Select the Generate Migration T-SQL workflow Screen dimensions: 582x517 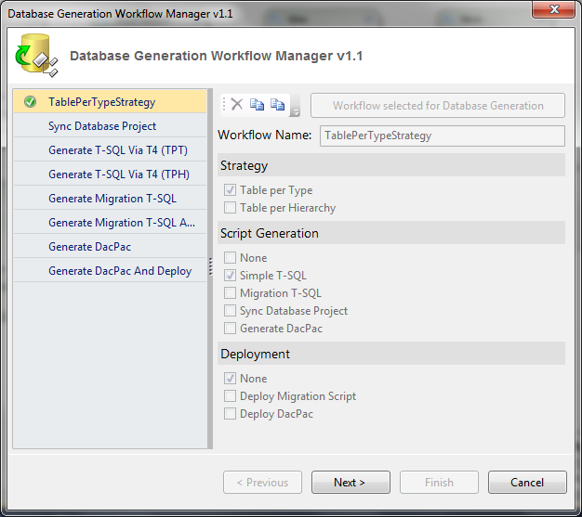111,199
